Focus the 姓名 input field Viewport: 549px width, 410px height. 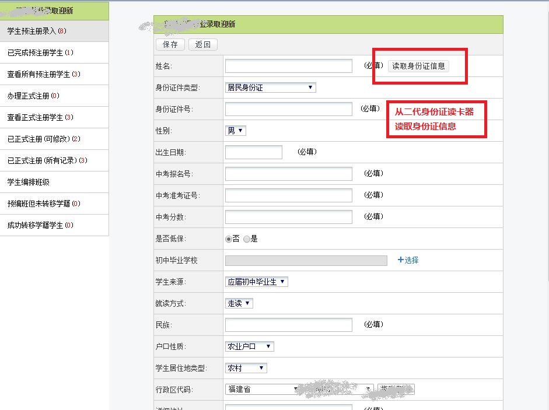coord(289,66)
